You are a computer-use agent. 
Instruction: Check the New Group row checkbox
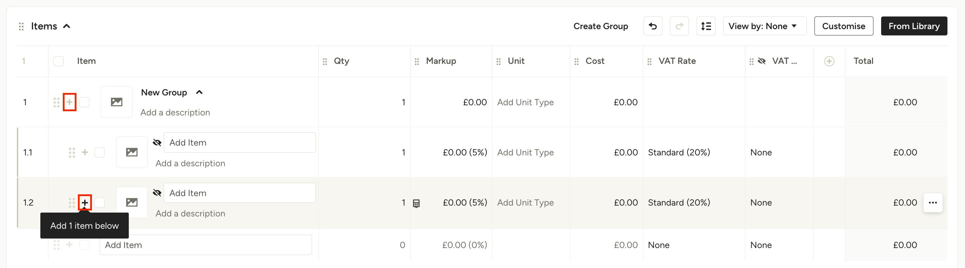point(85,102)
